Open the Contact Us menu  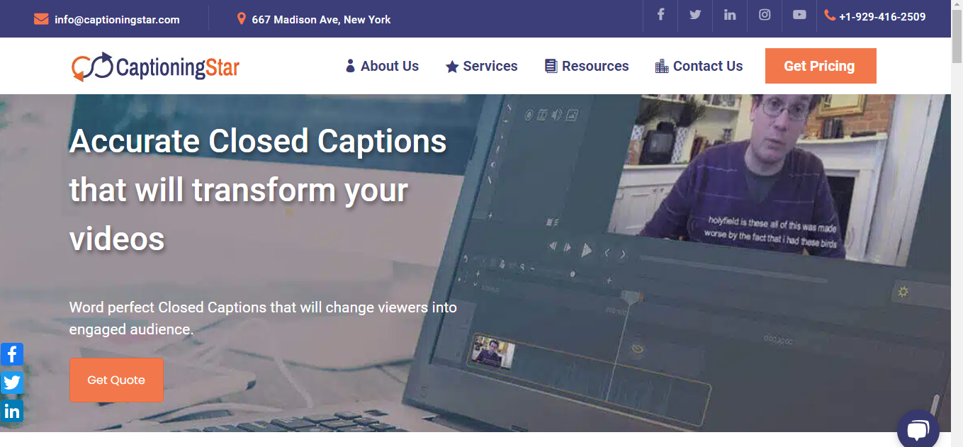pyautogui.click(x=699, y=66)
